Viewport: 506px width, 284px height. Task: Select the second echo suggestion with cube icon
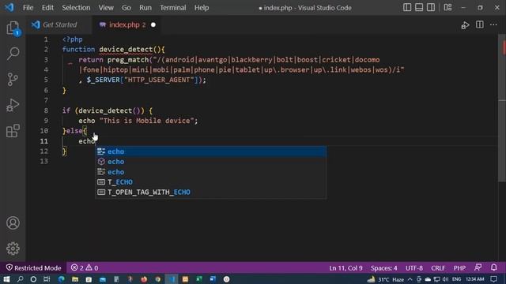[x=211, y=162]
